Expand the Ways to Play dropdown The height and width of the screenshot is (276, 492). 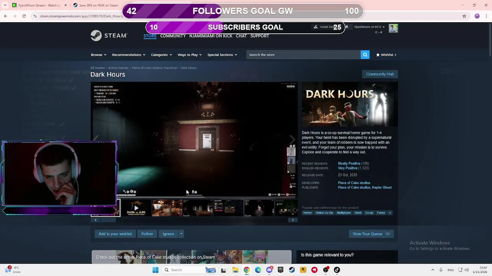coord(190,55)
